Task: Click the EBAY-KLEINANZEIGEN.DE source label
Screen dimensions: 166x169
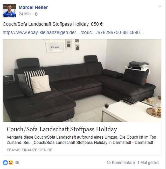Action: pos(30,150)
